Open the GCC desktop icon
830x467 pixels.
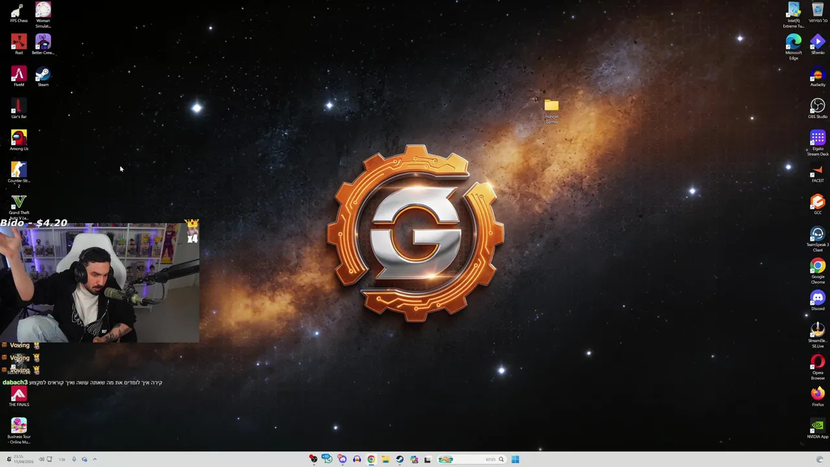pos(818,205)
